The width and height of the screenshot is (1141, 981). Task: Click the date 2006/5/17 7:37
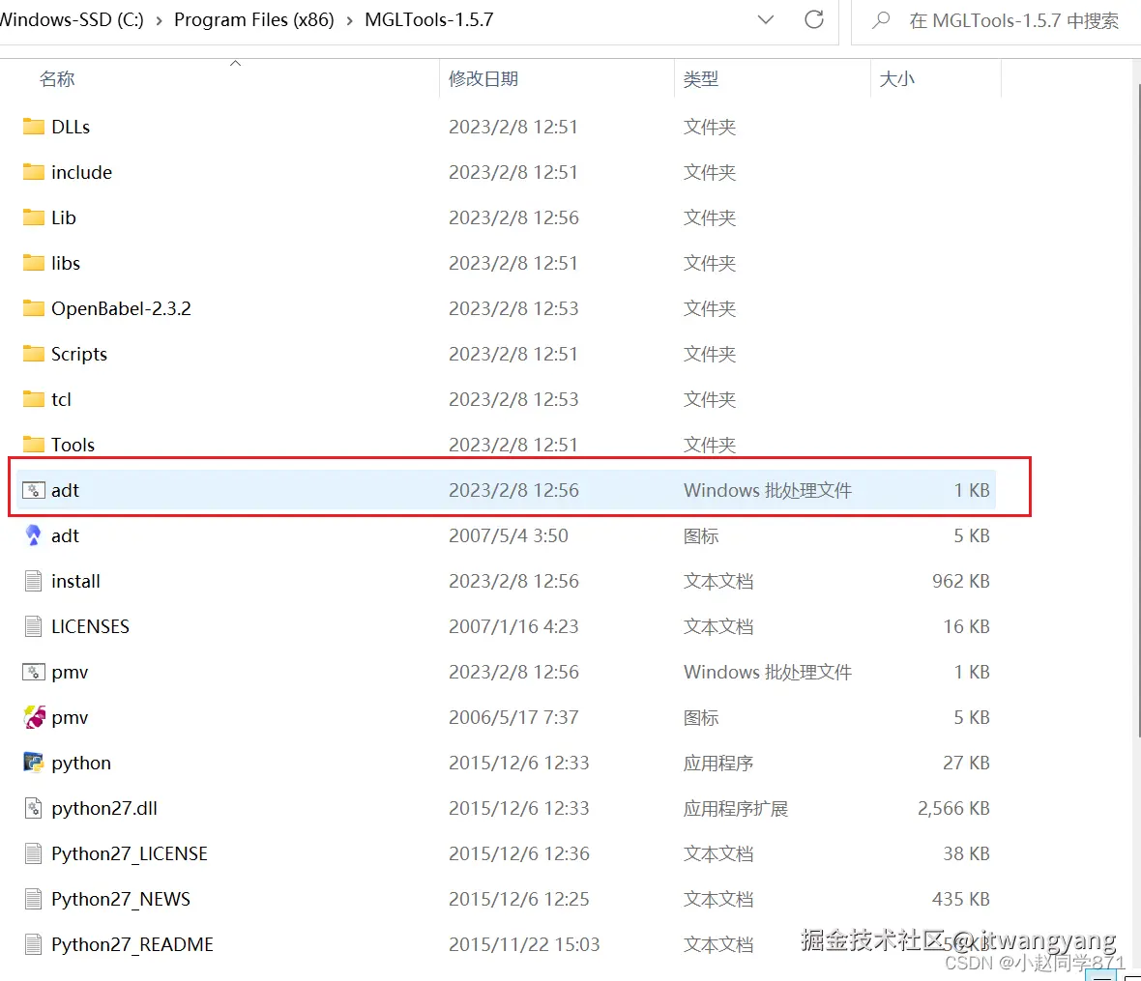(x=513, y=717)
